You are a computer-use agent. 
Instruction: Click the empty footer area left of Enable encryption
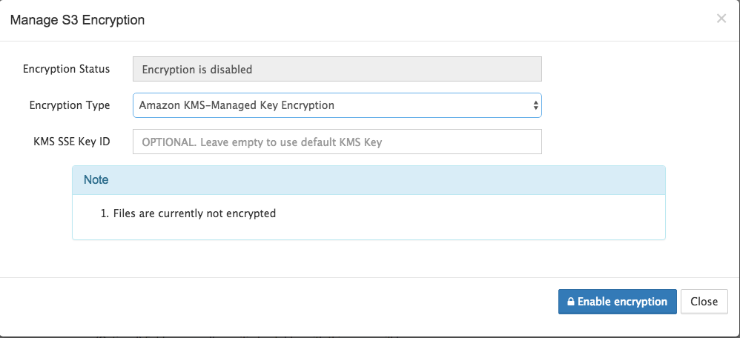point(279,302)
